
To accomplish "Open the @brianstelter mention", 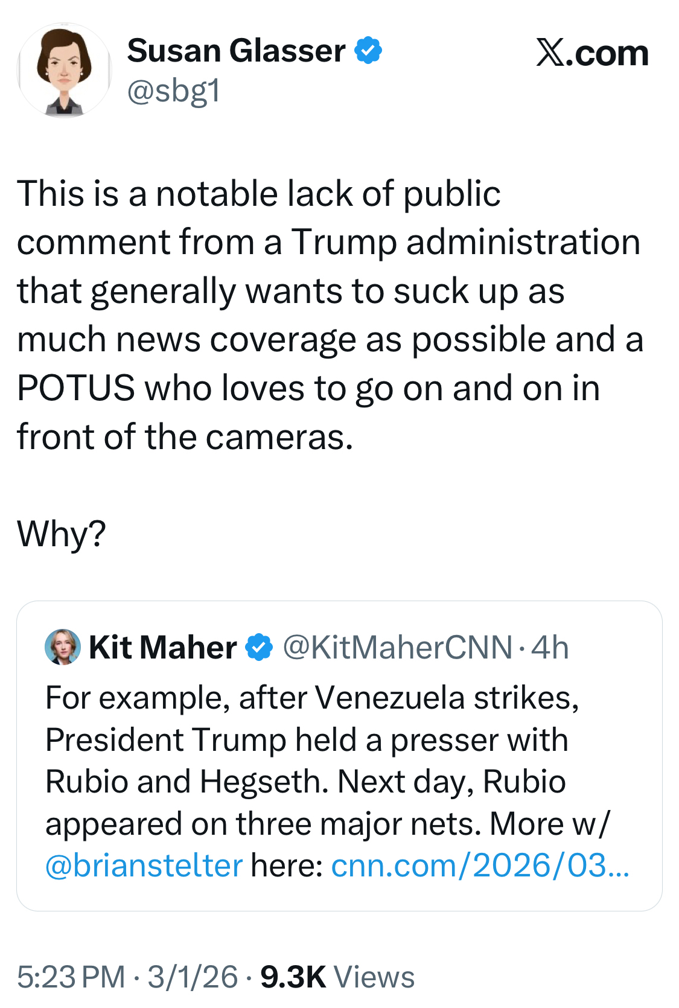I will point(144,866).
